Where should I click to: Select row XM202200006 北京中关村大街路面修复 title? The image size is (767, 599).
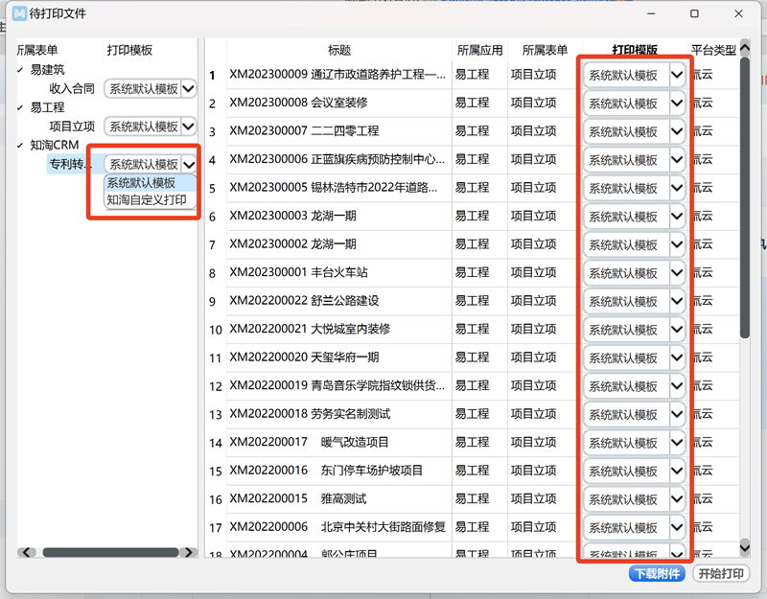click(x=337, y=527)
